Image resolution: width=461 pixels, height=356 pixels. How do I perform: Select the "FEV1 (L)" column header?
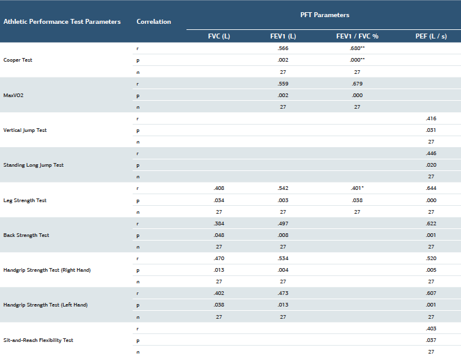[x=283, y=36]
